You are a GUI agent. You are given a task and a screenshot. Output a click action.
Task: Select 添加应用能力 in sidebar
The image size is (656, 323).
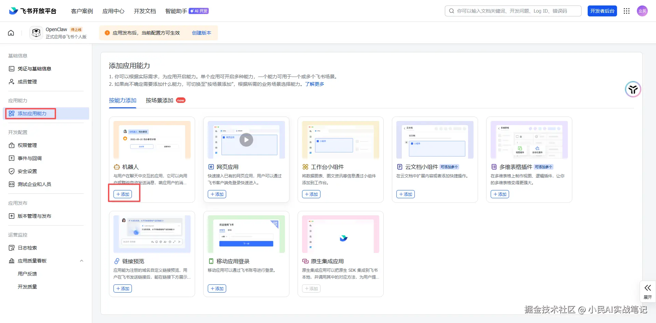(x=46, y=113)
